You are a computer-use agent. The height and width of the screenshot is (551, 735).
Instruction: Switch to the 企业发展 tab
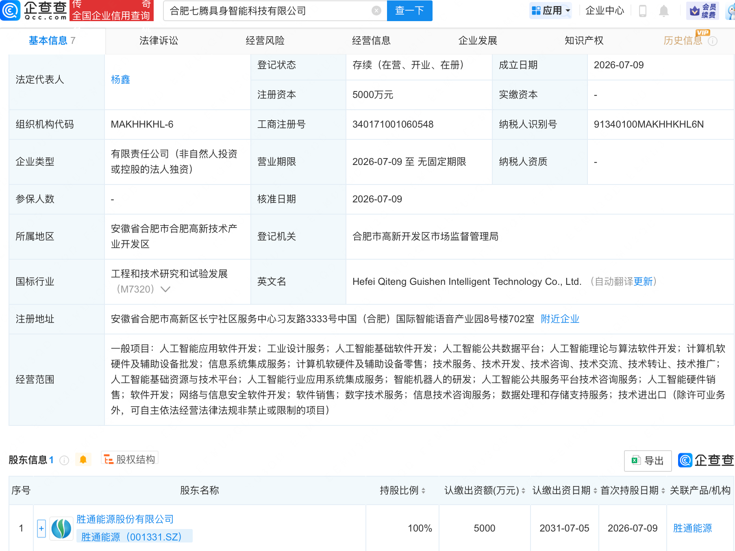click(478, 41)
